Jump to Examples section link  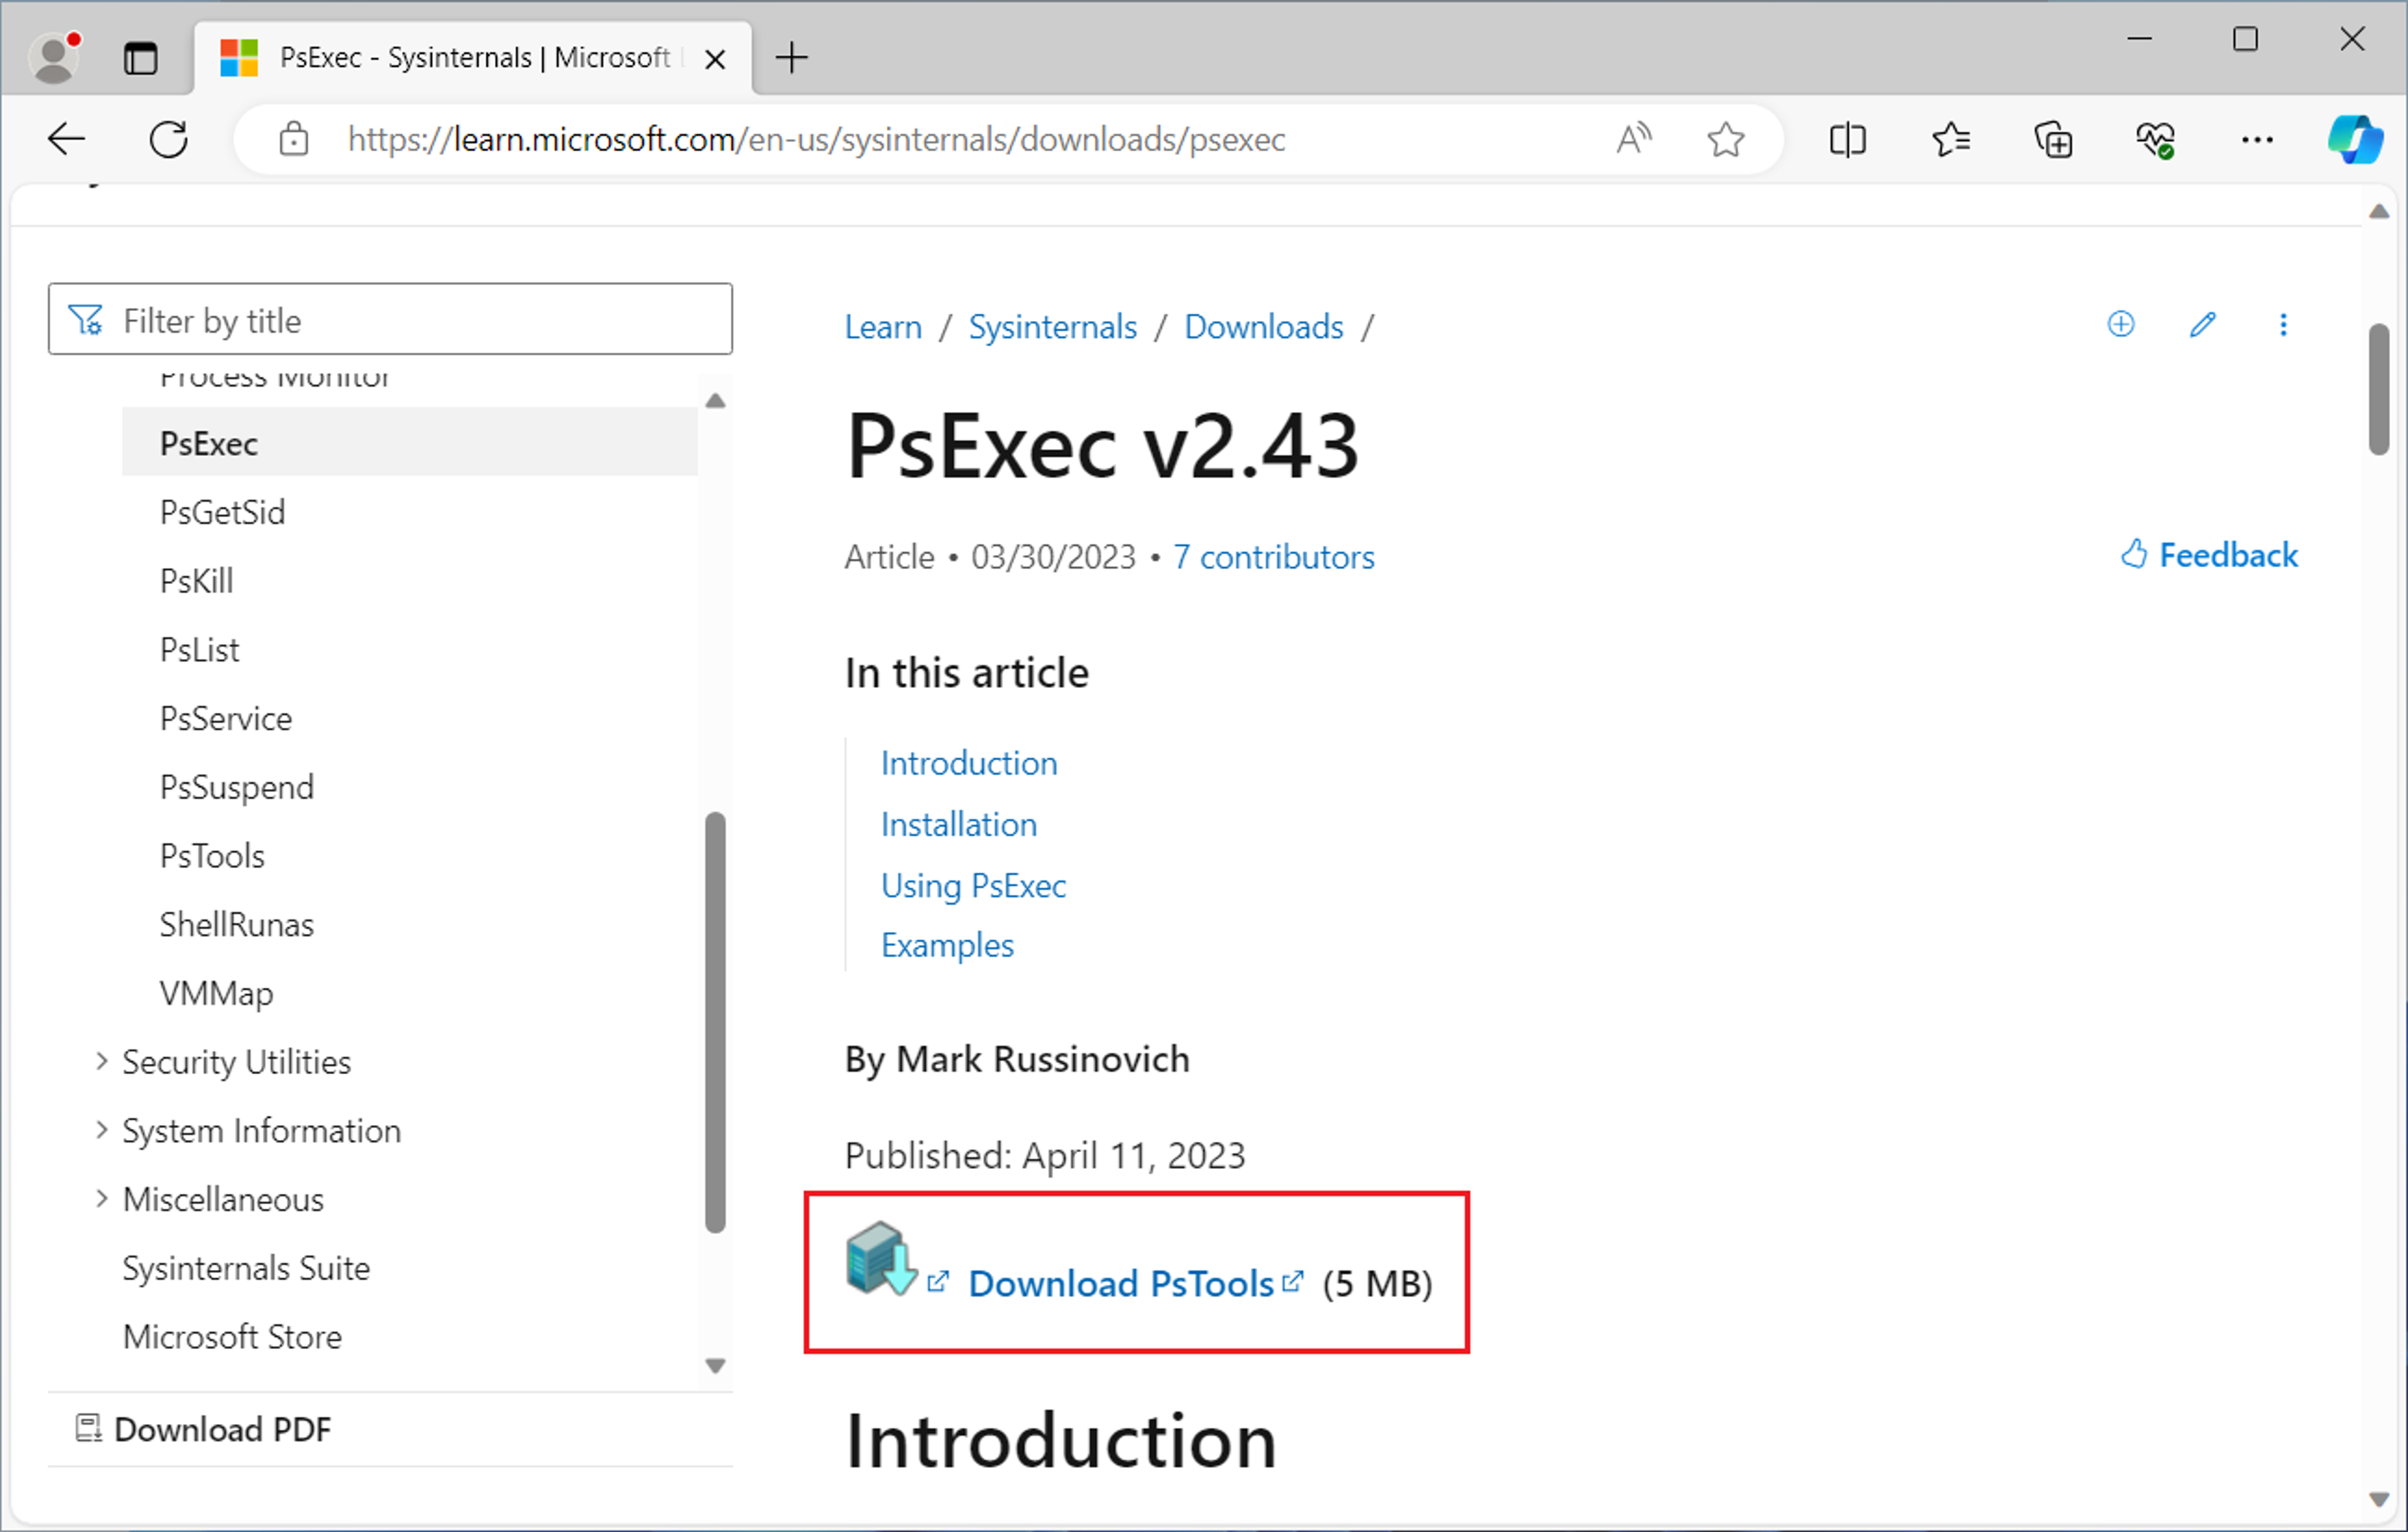947,945
